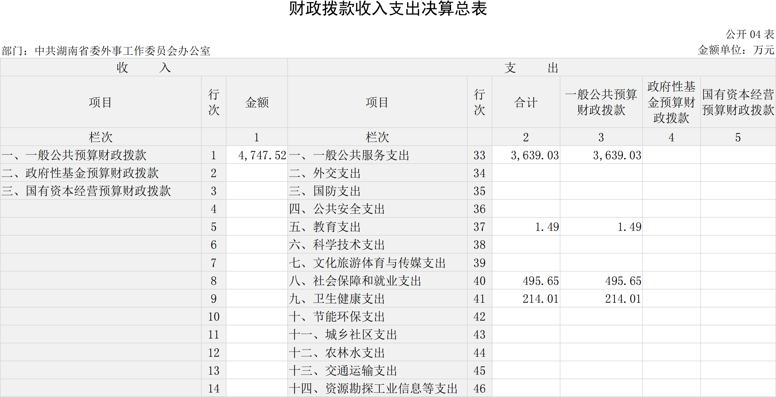The height and width of the screenshot is (397, 776).
Task: Click 1.49 in the 一般公共预算财政拨款 column
Action: click(x=629, y=227)
